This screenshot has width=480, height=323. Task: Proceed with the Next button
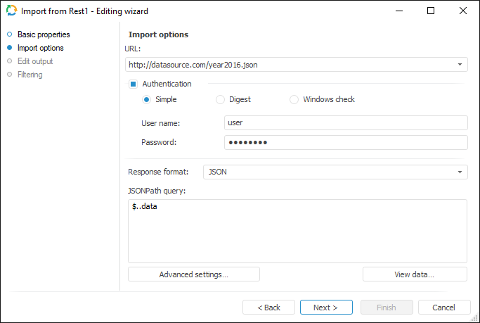click(x=326, y=308)
